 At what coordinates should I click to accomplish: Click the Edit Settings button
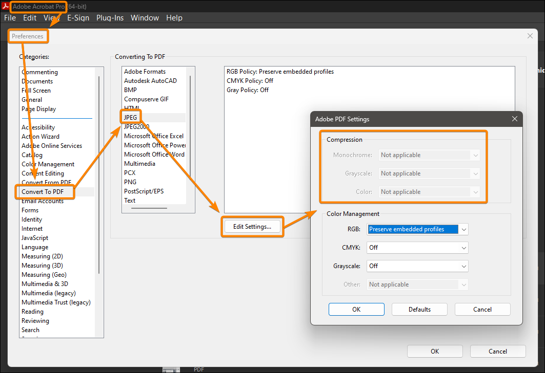point(252,226)
